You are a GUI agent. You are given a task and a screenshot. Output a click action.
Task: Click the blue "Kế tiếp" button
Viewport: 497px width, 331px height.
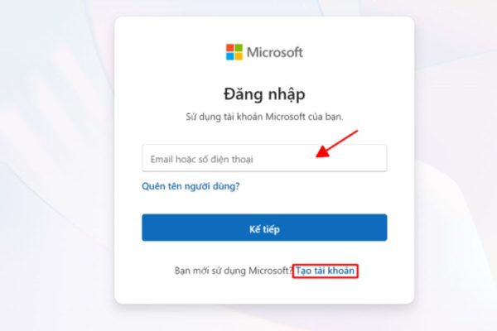click(264, 228)
